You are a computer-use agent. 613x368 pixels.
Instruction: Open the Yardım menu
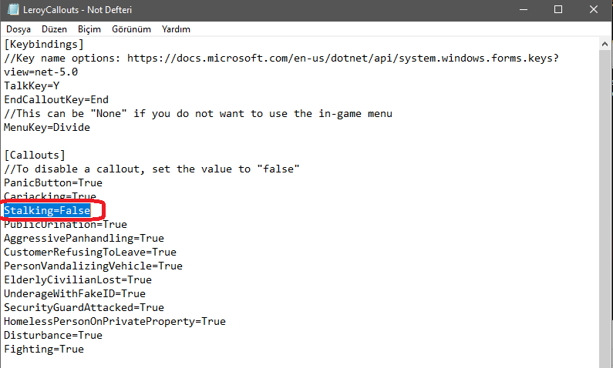tap(177, 29)
